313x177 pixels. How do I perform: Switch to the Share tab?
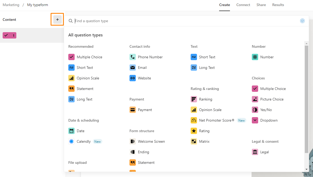261,5
